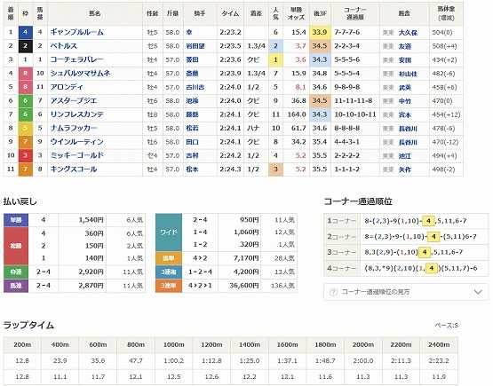Open horse link ミッキーゴールド
This screenshot has width=493, height=386.
77,155
